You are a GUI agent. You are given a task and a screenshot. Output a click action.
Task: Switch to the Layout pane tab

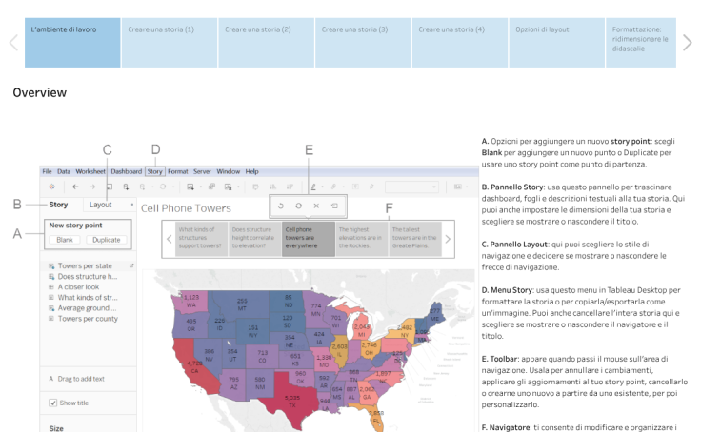[x=100, y=205]
